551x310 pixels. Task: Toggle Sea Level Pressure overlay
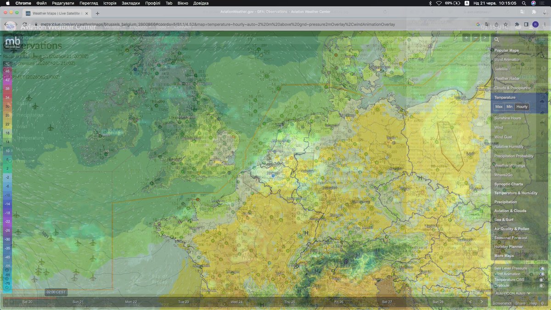point(542,268)
